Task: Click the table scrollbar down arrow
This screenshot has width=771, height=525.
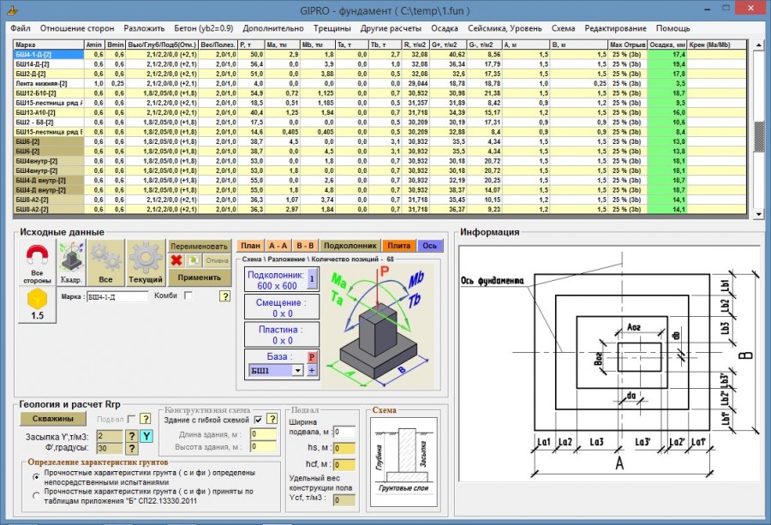Action: pyautogui.click(x=758, y=214)
